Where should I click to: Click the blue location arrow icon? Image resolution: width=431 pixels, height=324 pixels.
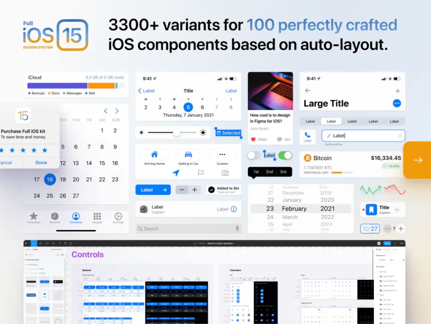176,173
